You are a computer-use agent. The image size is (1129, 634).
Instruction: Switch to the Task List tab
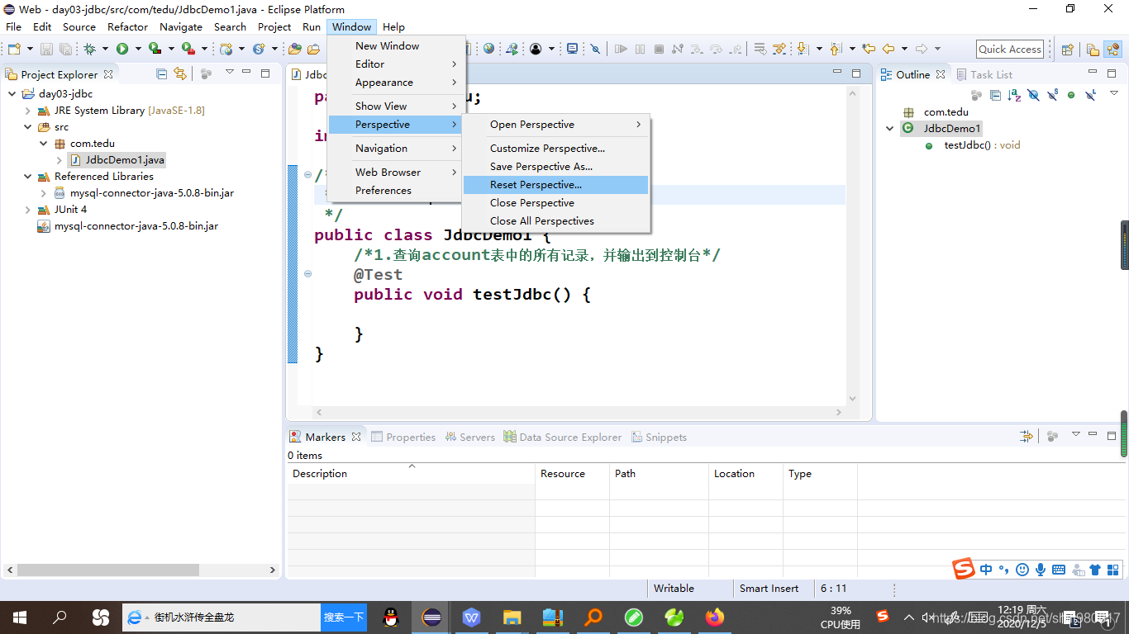click(x=984, y=74)
